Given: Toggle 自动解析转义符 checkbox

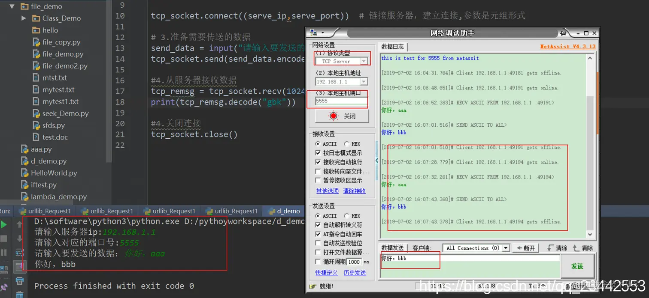Looking at the screenshot, I should 318,225.
